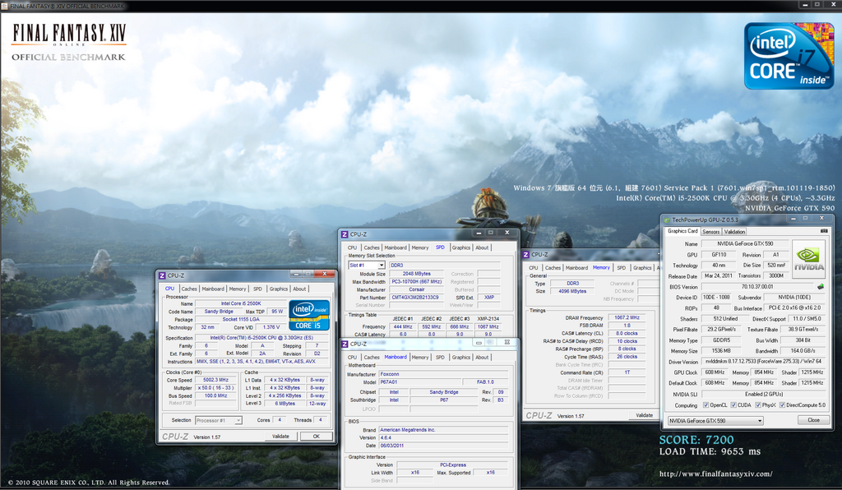Click the SCORE: 7200 text
This screenshot has width=842, height=490.
pos(696,440)
